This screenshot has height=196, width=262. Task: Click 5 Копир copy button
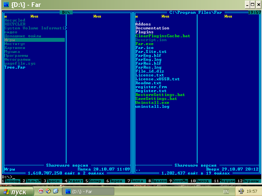pos(95,181)
